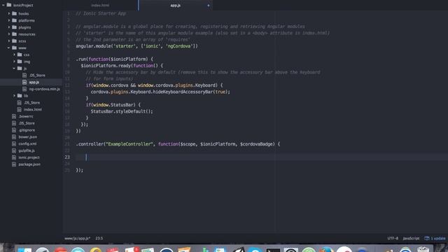Click the empty active line 23 in editor

coord(261,157)
